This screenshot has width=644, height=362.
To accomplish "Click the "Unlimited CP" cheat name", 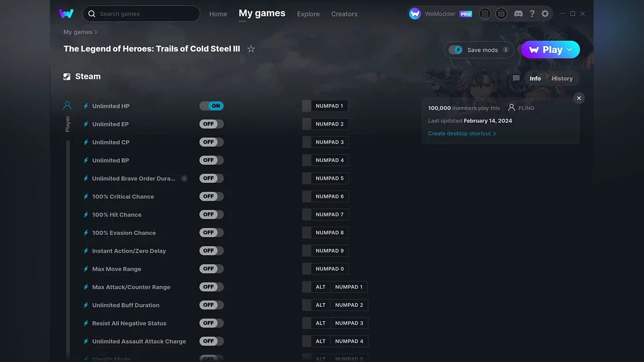I will pos(111,142).
